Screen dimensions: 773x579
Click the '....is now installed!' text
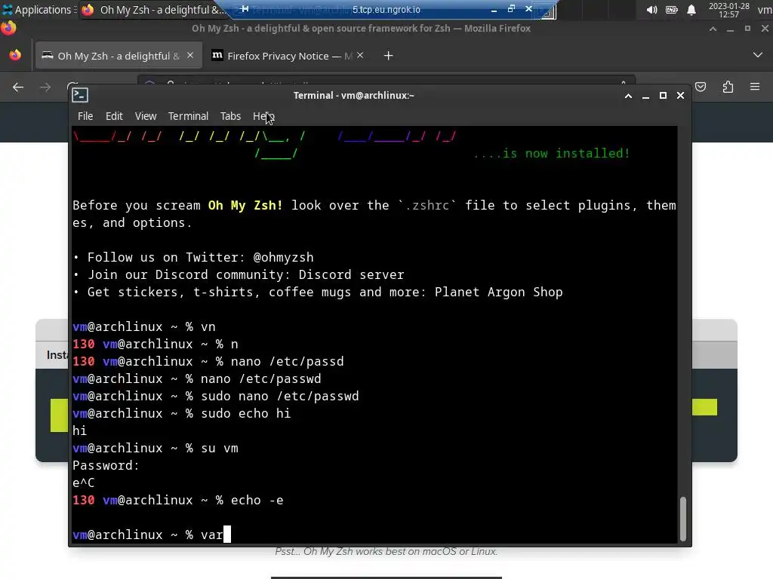(551, 154)
